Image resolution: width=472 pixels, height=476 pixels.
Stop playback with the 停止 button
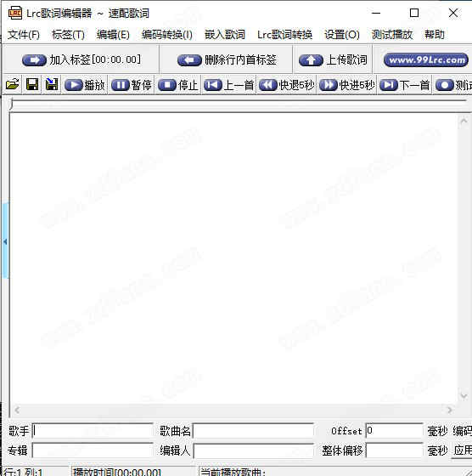pyautogui.click(x=178, y=85)
